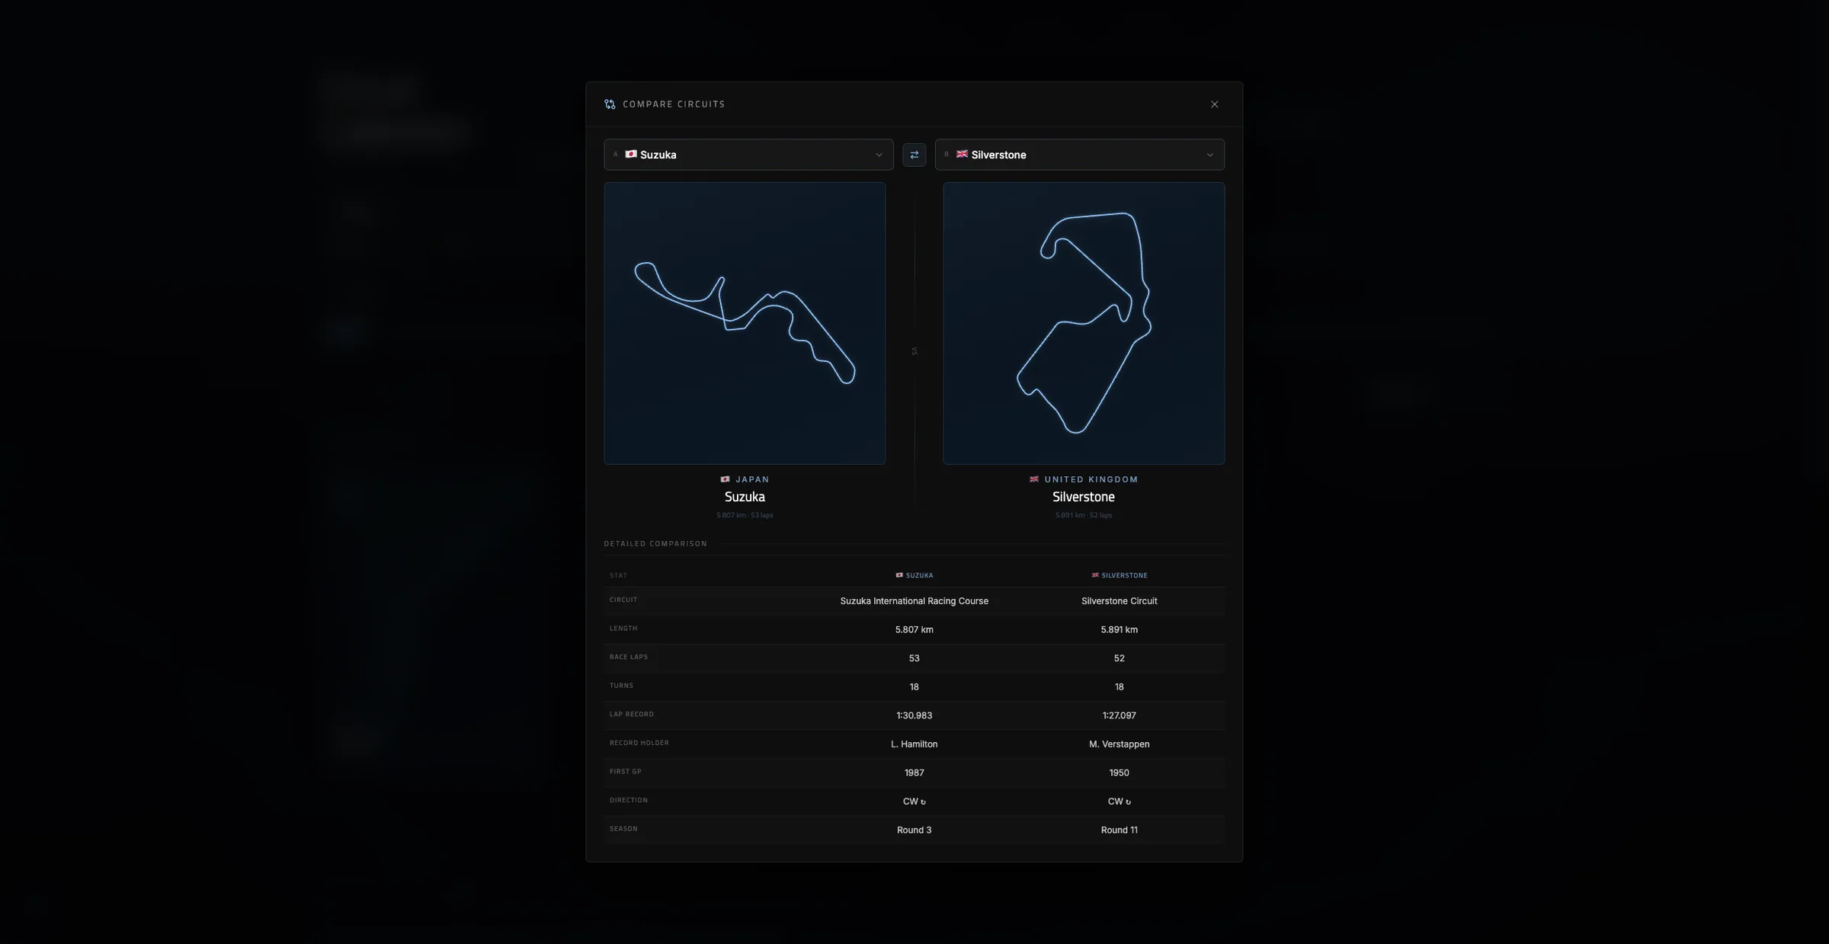
Task: Click the first GP year 1987
Action: click(914, 773)
